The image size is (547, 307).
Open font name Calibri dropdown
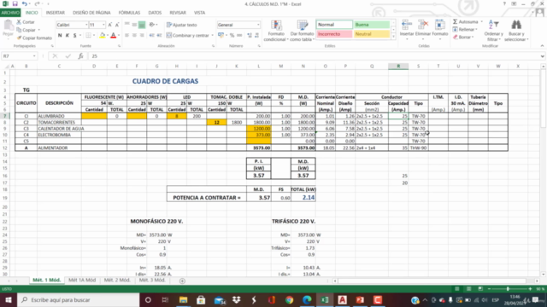click(x=86, y=25)
